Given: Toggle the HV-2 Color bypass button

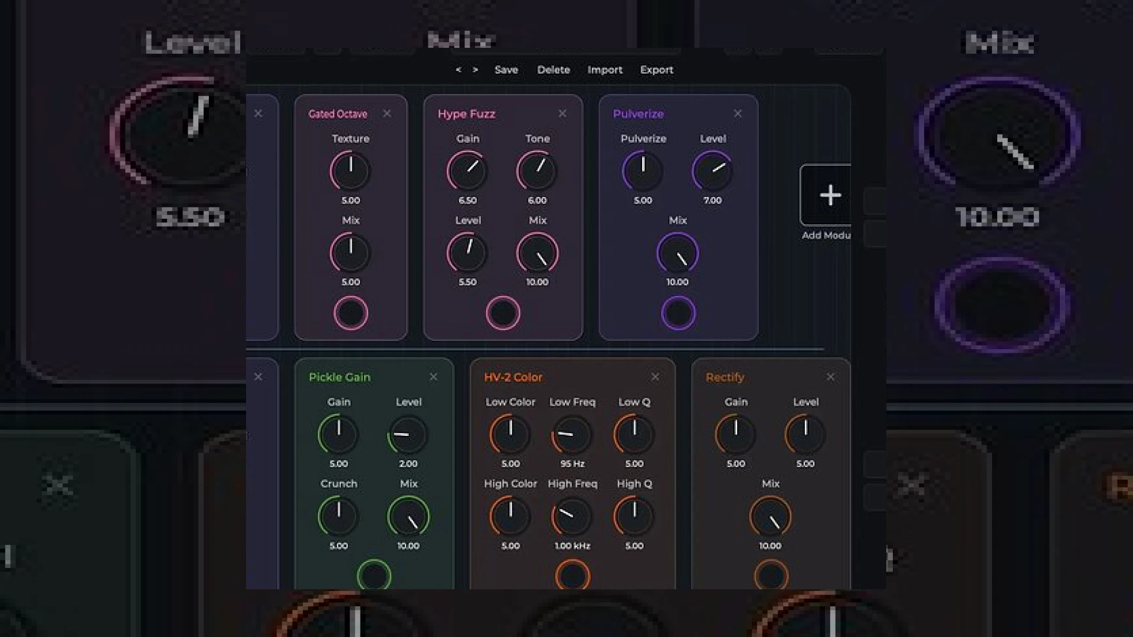Looking at the screenshot, I should [572, 574].
